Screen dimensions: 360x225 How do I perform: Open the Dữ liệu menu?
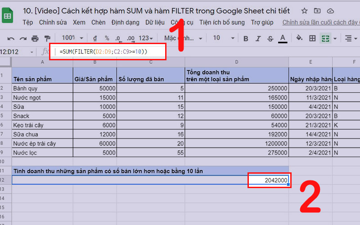click(x=155, y=22)
